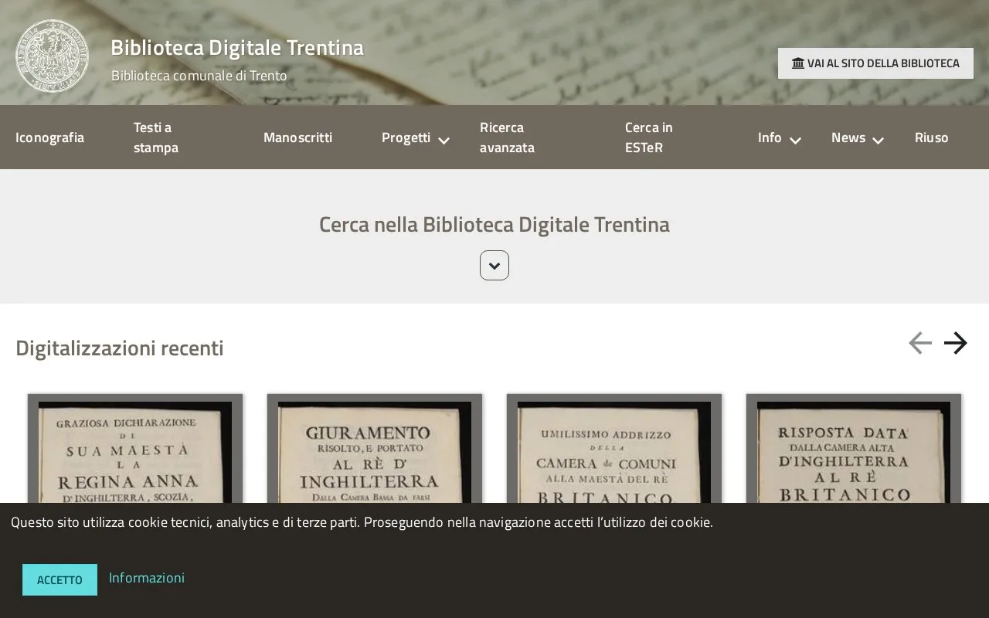Open the Riuso page
Viewport: 989px width, 618px height.
click(x=932, y=138)
